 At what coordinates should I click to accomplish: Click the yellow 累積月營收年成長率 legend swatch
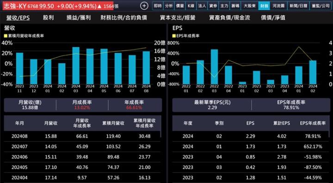[6, 36]
